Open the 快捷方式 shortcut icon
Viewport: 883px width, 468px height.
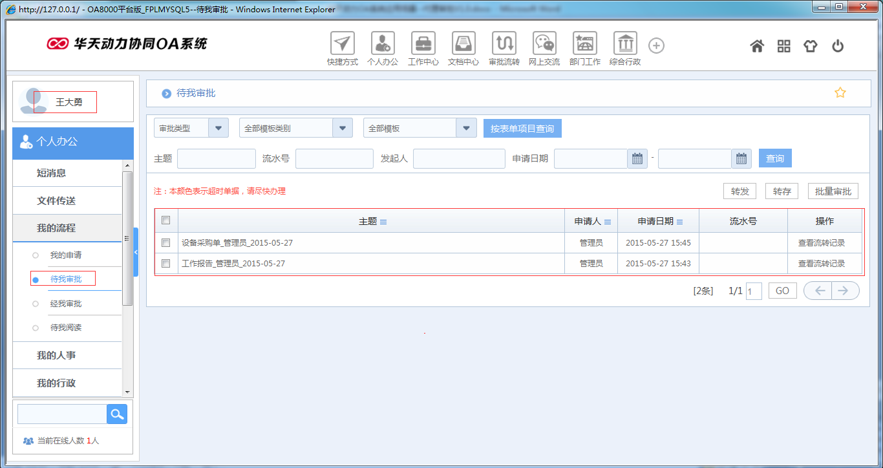[x=342, y=44]
